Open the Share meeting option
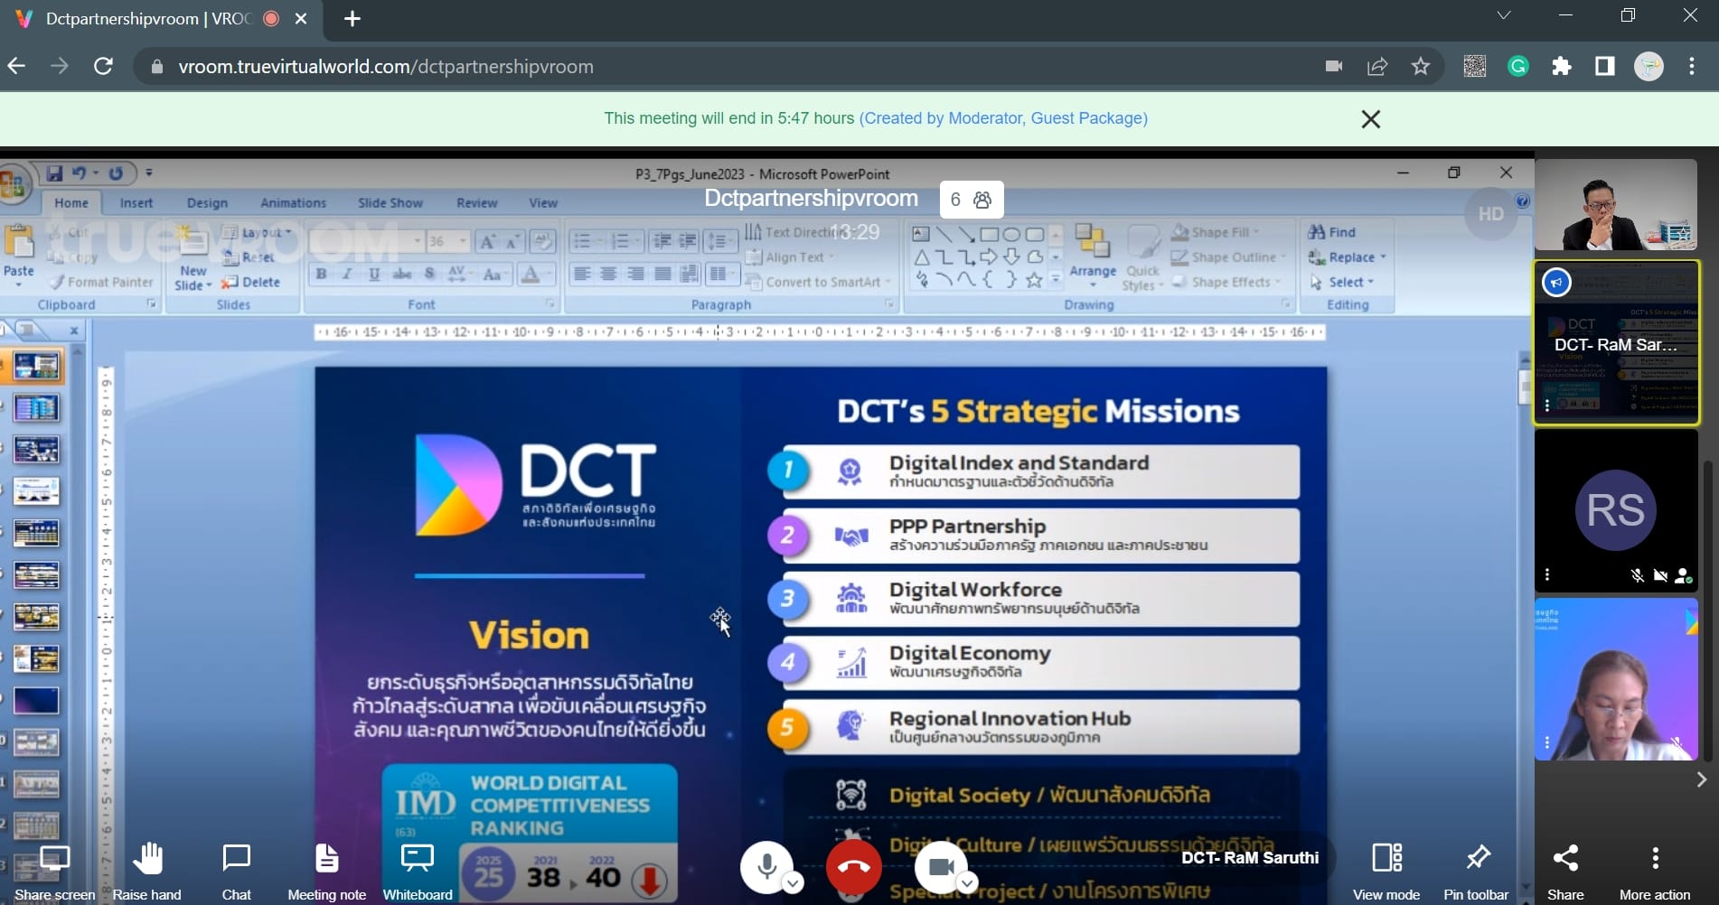This screenshot has height=905, width=1719. point(1565,857)
